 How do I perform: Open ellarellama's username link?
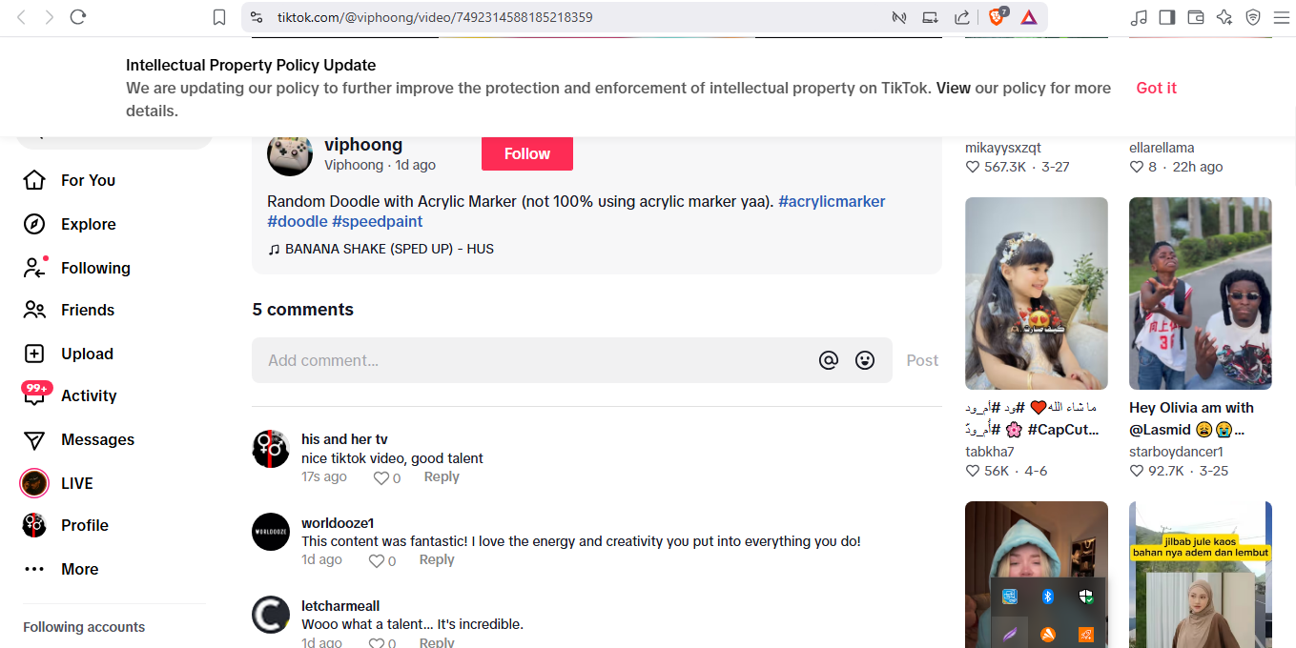1162,148
